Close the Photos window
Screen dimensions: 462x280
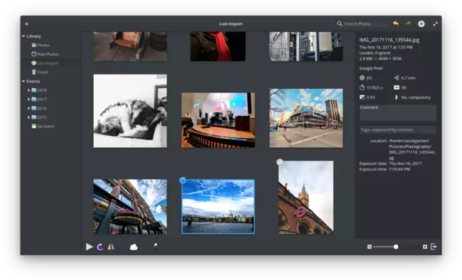[26, 24]
